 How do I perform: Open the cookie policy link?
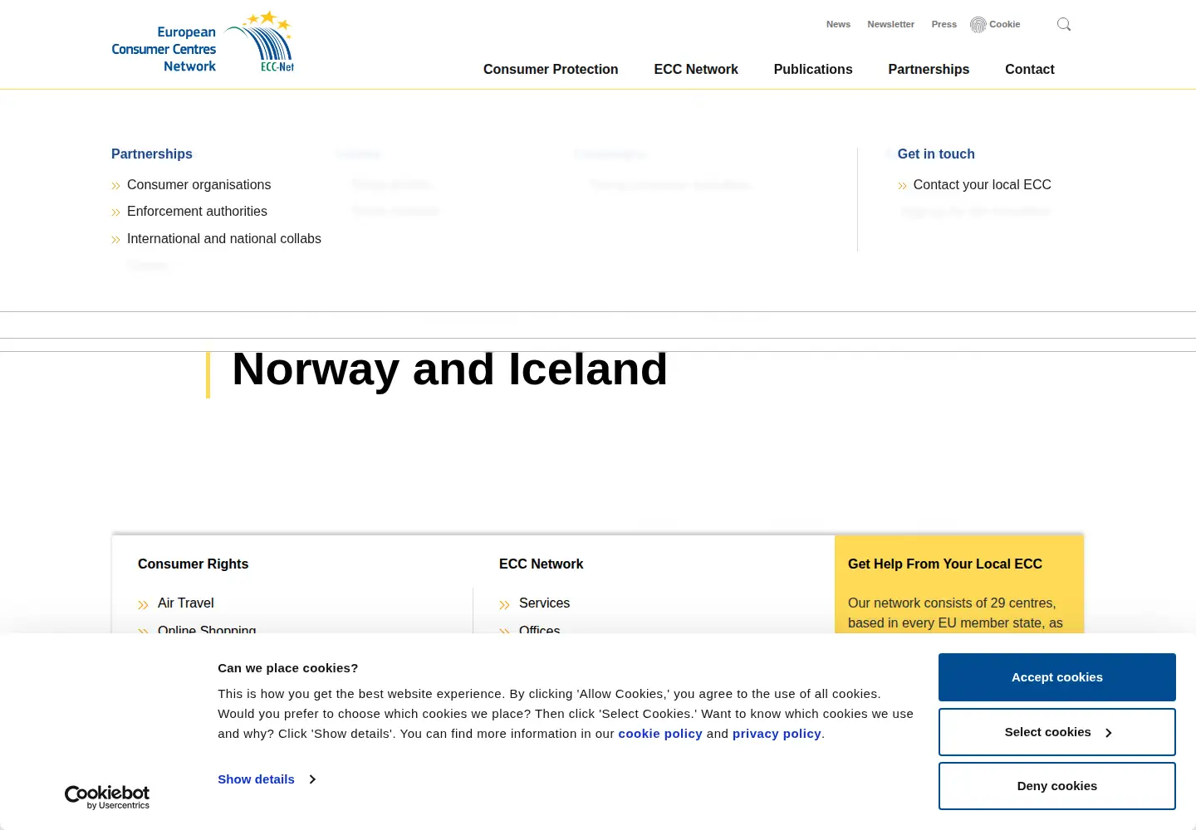660,734
